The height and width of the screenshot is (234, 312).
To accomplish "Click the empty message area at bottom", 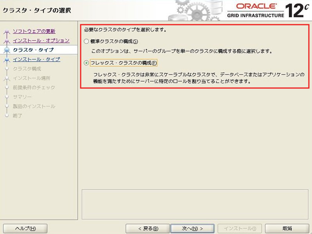I will click(x=194, y=204).
